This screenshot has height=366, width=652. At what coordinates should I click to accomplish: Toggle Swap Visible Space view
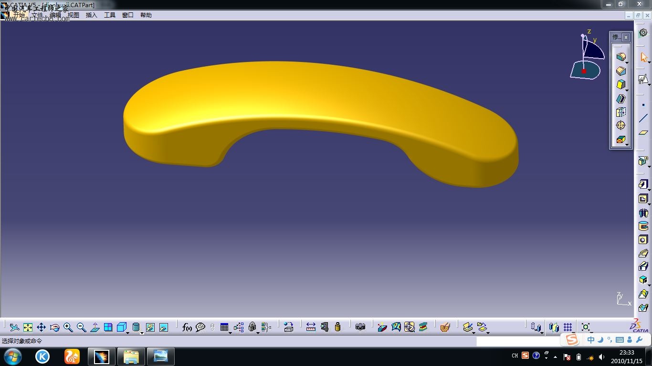(164, 327)
